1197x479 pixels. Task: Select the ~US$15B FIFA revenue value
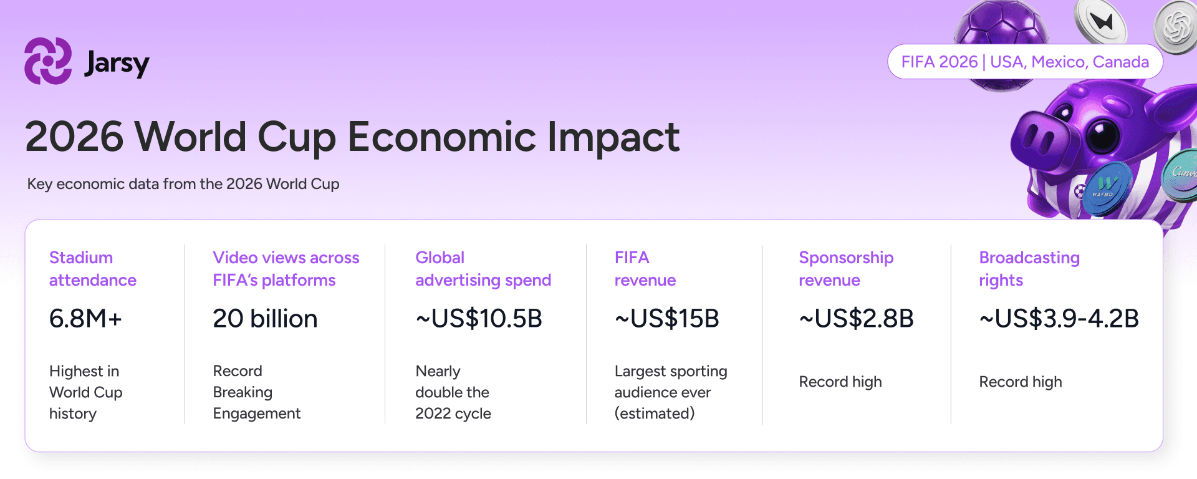pyautogui.click(x=667, y=319)
